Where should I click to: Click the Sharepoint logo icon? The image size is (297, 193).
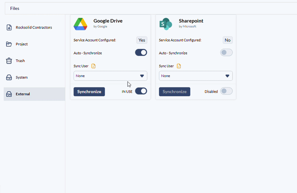click(x=166, y=24)
